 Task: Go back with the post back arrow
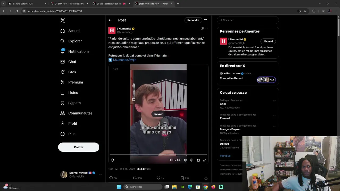tap(110, 20)
